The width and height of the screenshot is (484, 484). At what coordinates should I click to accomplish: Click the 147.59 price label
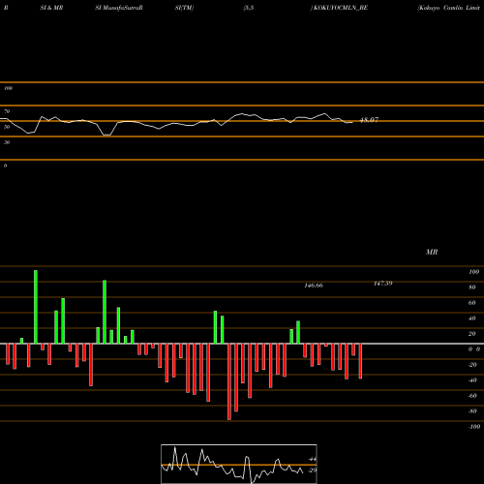tap(383, 284)
